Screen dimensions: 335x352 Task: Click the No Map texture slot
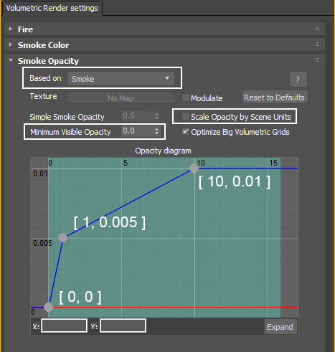[x=121, y=98]
